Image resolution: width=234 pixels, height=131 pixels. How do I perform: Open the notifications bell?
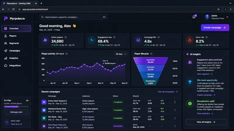click(x=194, y=17)
